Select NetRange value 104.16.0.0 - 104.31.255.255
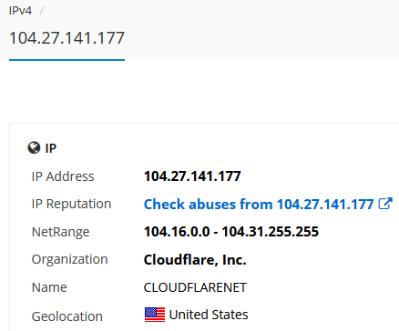 [231, 232]
